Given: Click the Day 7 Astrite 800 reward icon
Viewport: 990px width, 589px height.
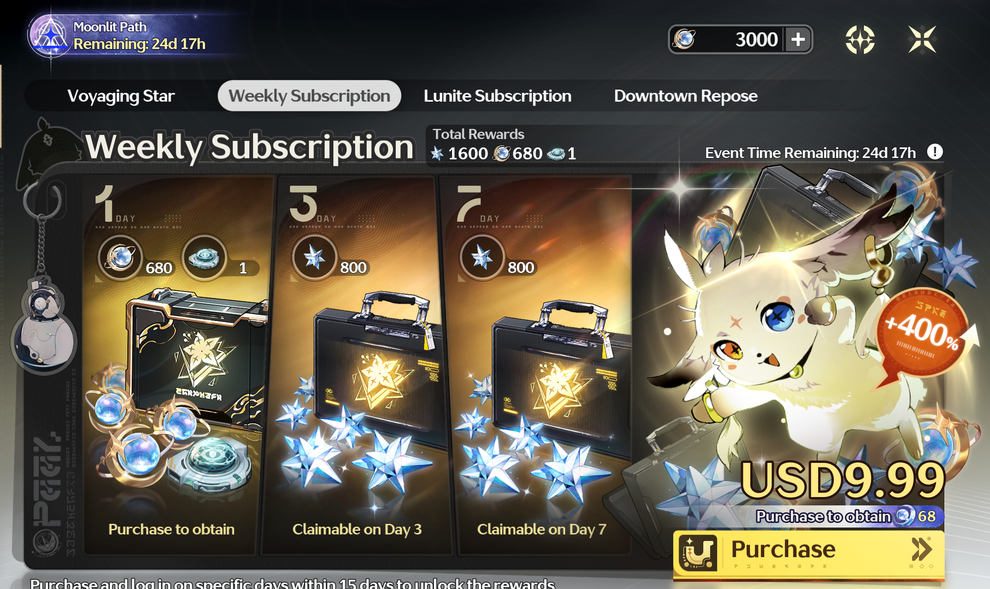Looking at the screenshot, I should pos(481,257).
